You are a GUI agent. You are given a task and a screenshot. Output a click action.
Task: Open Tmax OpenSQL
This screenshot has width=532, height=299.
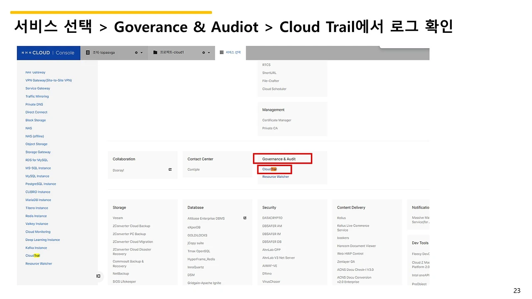click(x=199, y=251)
